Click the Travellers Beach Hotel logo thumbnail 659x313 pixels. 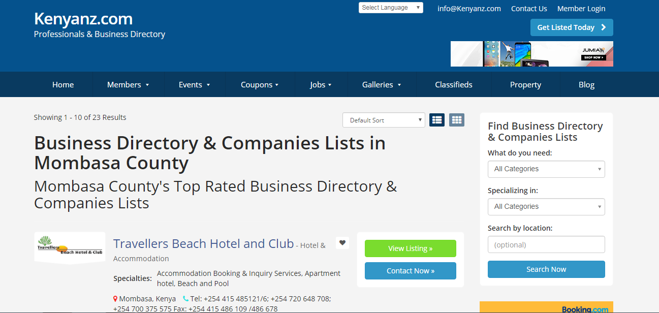tap(70, 248)
